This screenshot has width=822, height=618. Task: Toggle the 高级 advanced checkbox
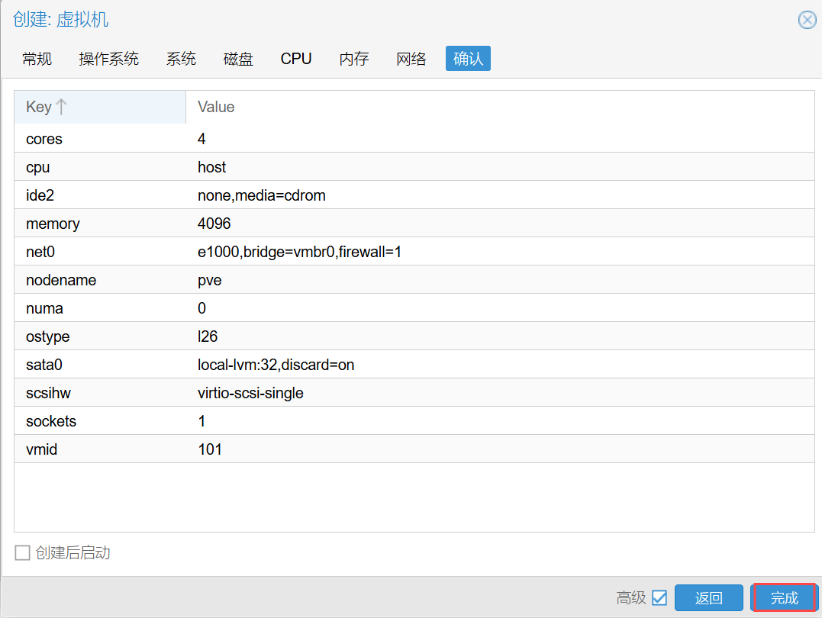click(x=659, y=597)
